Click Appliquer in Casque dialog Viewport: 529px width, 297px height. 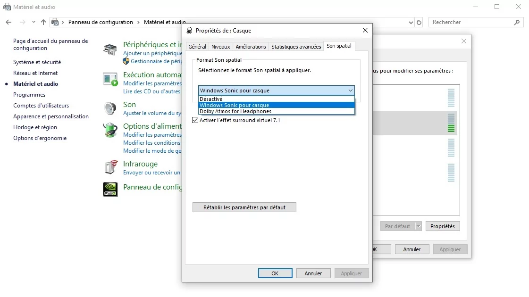click(x=351, y=273)
